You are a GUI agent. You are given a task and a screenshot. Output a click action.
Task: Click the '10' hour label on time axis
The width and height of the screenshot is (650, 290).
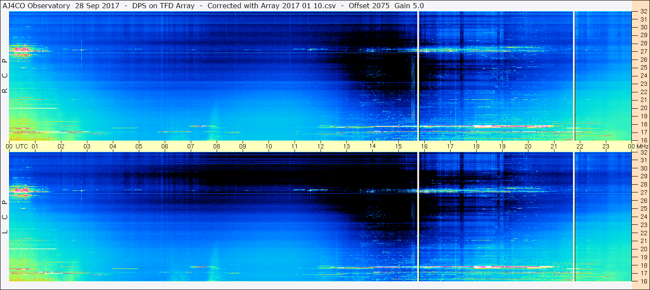click(269, 146)
